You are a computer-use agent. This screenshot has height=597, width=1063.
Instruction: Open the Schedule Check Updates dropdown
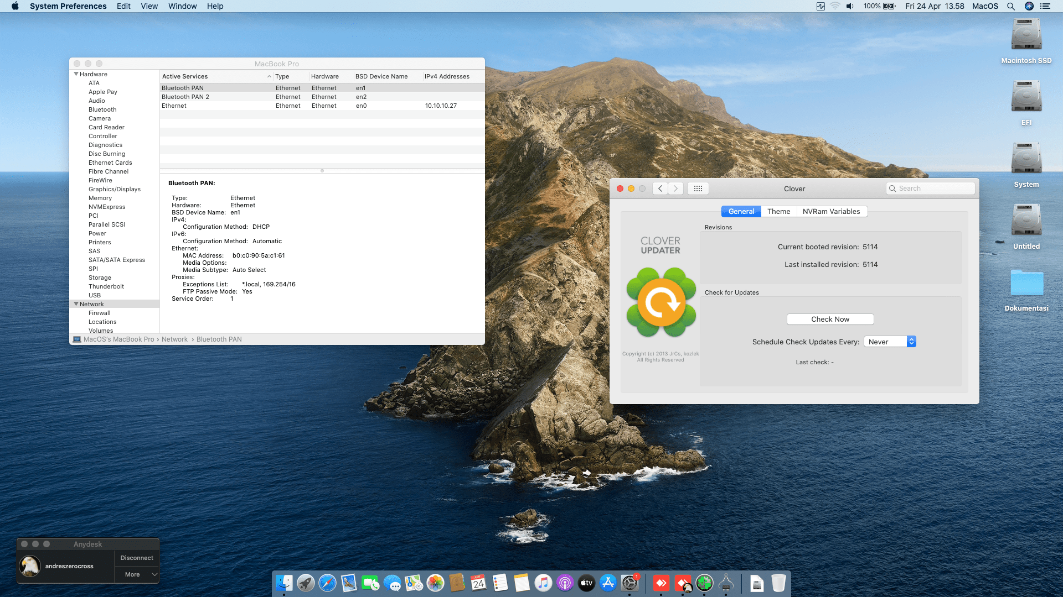[x=890, y=342]
